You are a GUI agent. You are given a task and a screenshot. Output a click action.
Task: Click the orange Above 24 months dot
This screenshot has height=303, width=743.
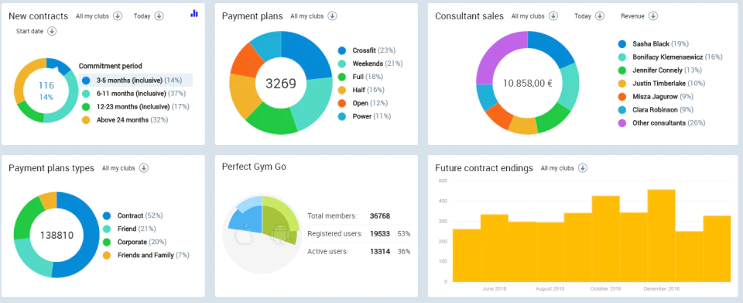tap(86, 120)
